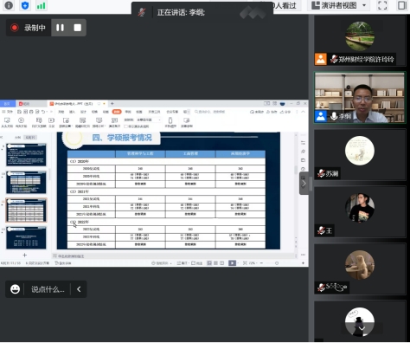Enter full screen mode
The width and height of the screenshot is (410, 343).
382,5
